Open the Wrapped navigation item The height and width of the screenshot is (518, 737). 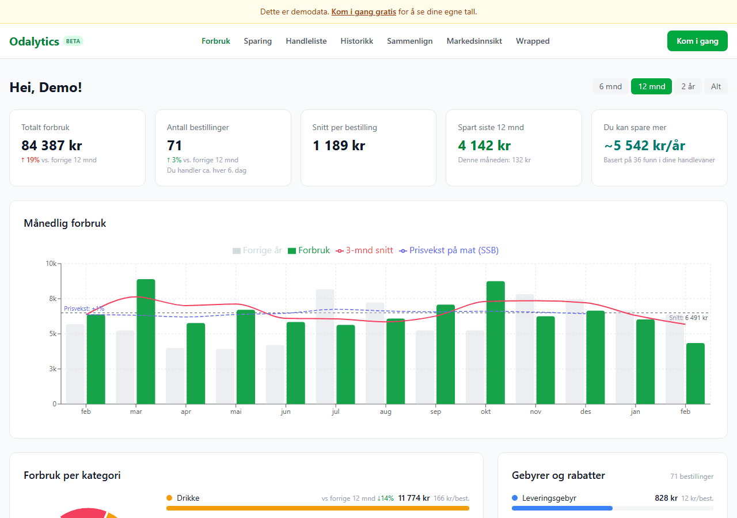click(533, 41)
